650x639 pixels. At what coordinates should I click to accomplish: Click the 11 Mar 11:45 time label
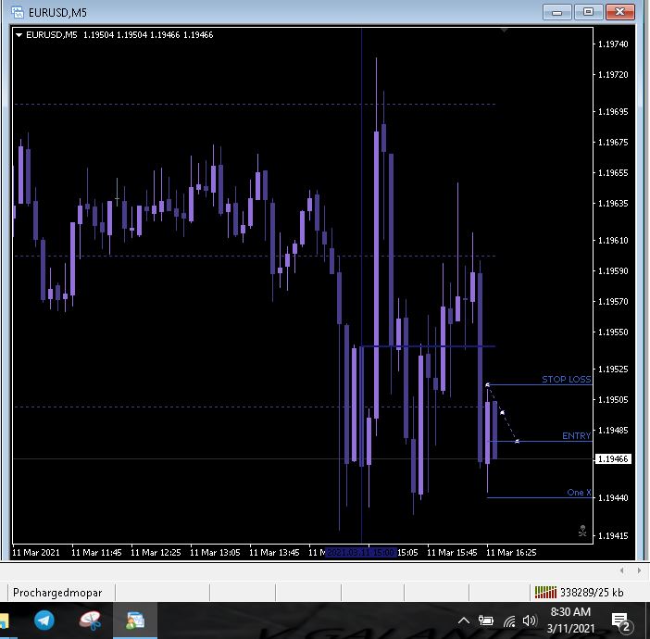[96, 552]
